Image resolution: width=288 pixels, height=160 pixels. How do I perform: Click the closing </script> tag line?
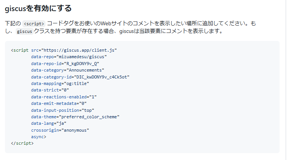[x=23, y=143]
